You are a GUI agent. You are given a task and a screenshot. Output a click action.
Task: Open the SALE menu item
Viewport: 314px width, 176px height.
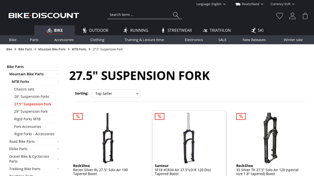223,40
